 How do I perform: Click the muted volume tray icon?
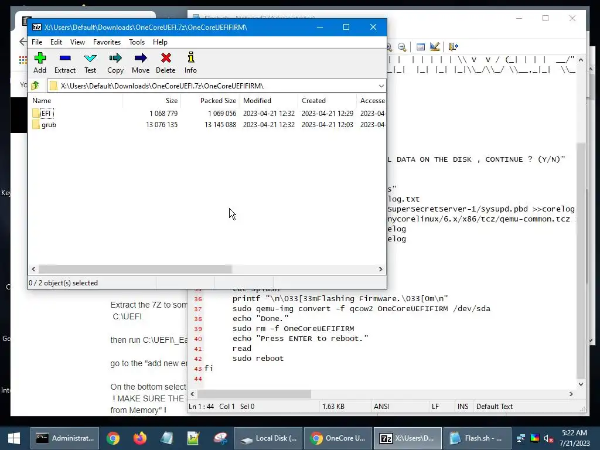point(548,438)
